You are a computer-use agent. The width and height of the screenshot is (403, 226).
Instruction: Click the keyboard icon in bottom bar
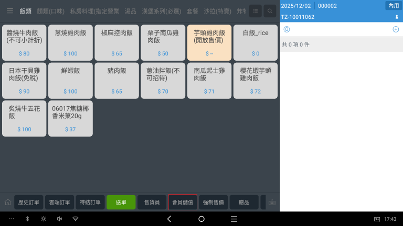click(x=272, y=202)
